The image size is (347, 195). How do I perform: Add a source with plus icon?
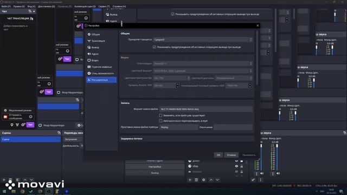(190, 180)
